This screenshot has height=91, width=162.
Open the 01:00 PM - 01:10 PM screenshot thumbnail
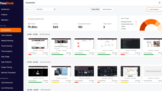click(x=38, y=71)
